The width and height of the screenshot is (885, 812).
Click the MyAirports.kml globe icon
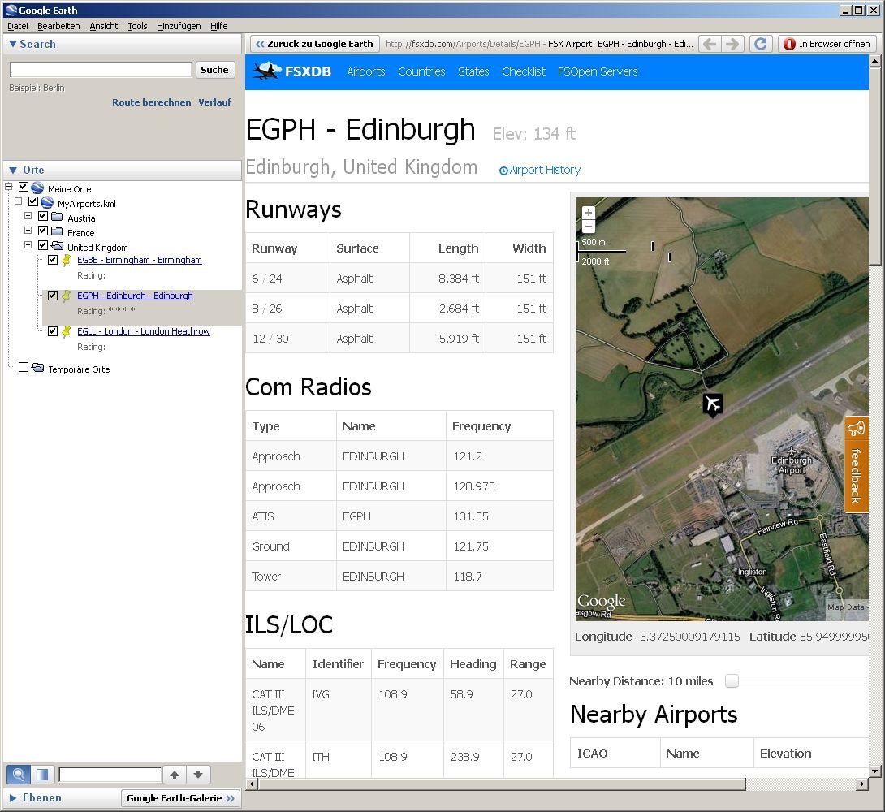point(47,202)
